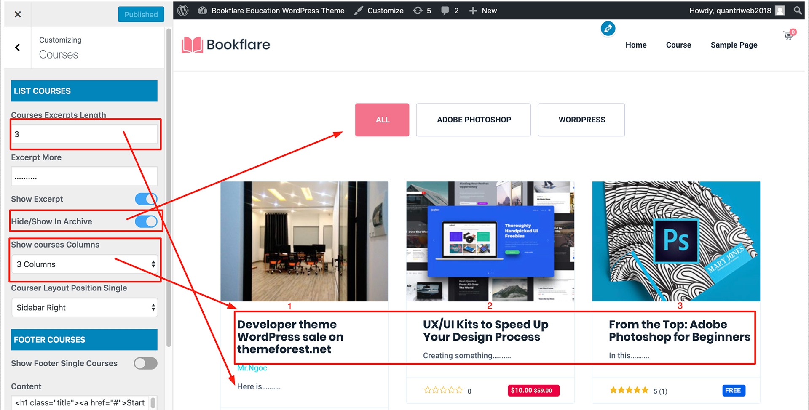Click the user avatar in admin bar
This screenshot has height=410, width=809.
(780, 11)
